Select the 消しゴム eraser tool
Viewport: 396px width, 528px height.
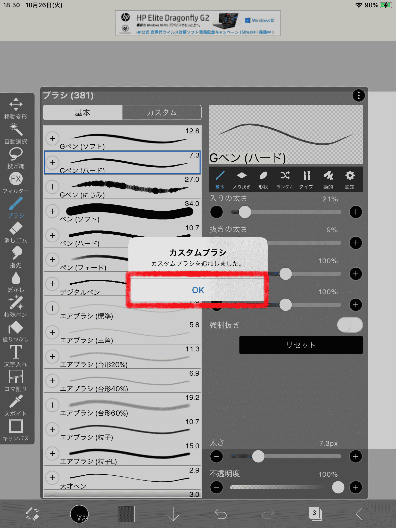16,232
